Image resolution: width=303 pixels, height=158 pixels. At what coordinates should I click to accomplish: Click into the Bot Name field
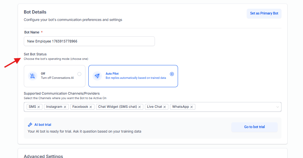(x=89, y=41)
